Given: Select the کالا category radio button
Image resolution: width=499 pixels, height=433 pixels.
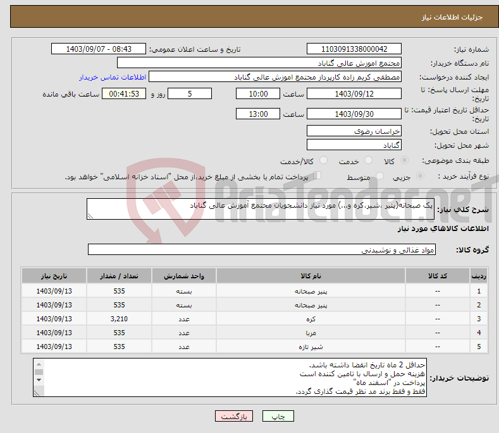Looking at the screenshot, I should coord(404,160).
